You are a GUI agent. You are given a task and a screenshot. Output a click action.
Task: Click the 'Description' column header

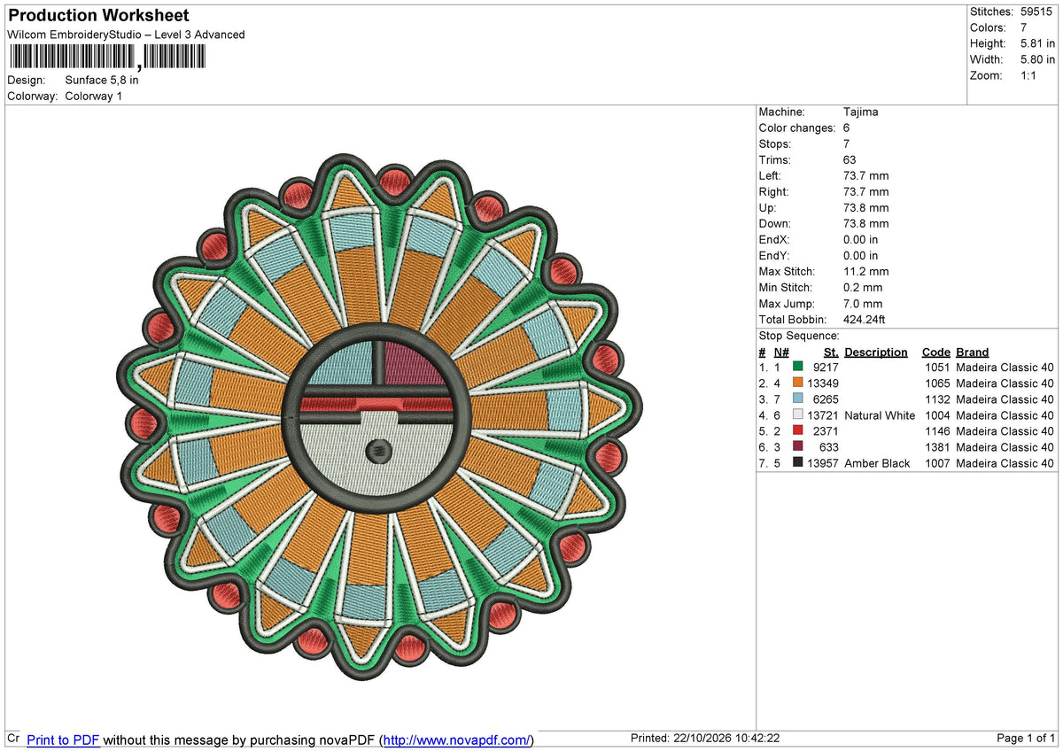coord(876,352)
